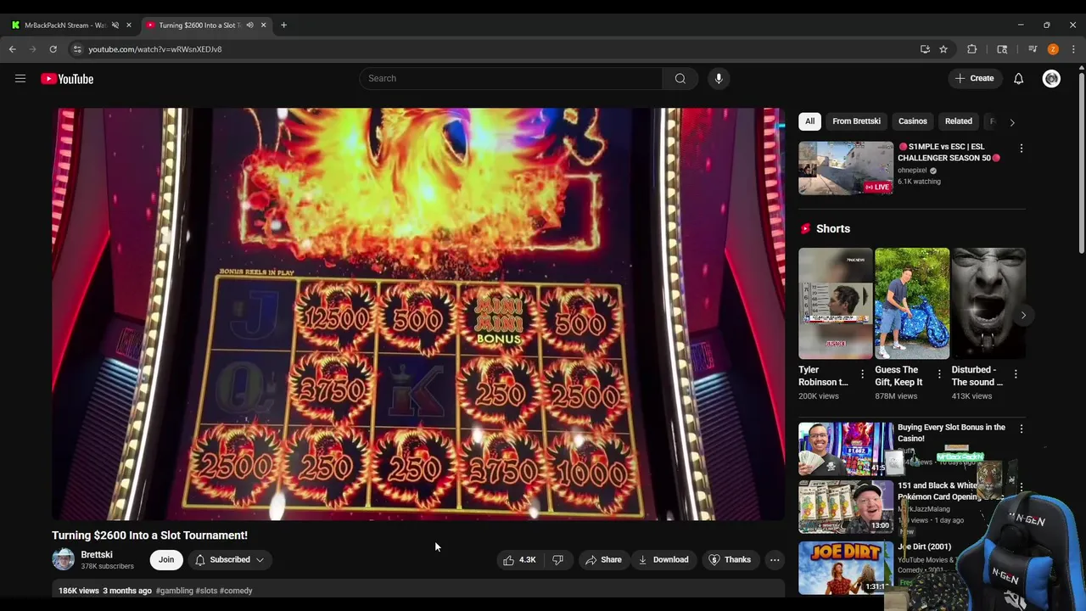Open options for Buying Every Slot Bonus video

pyautogui.click(x=1022, y=429)
